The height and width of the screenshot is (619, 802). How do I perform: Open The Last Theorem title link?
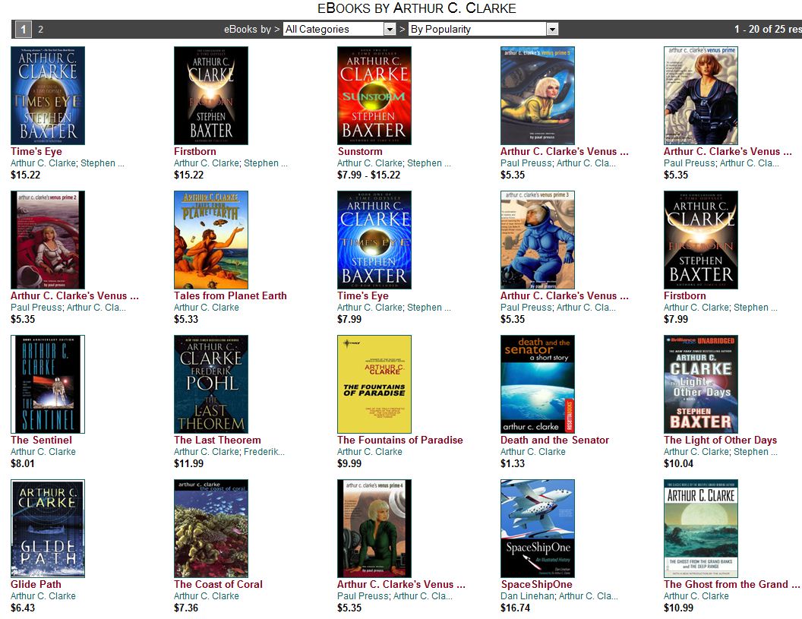[x=217, y=440]
